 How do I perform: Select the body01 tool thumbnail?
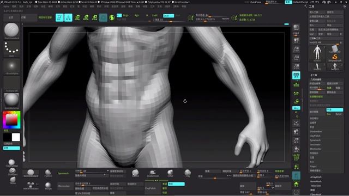point(317,53)
